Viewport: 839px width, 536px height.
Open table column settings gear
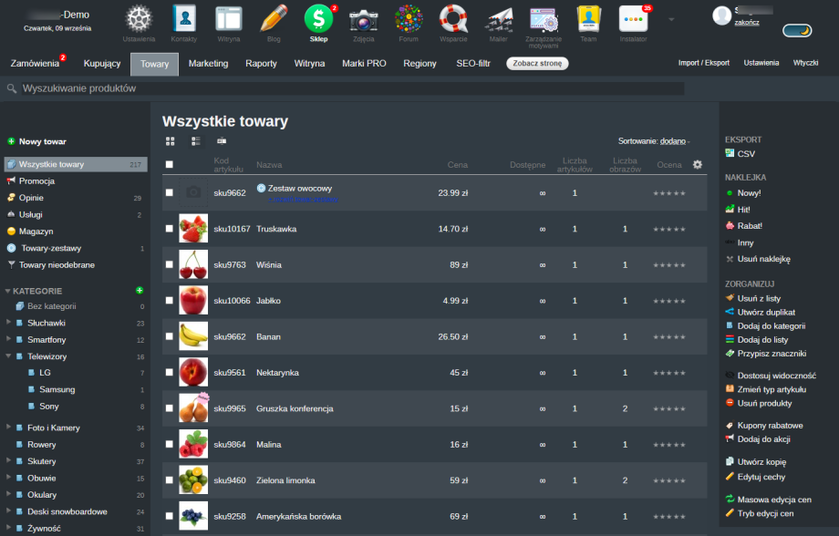(x=698, y=165)
